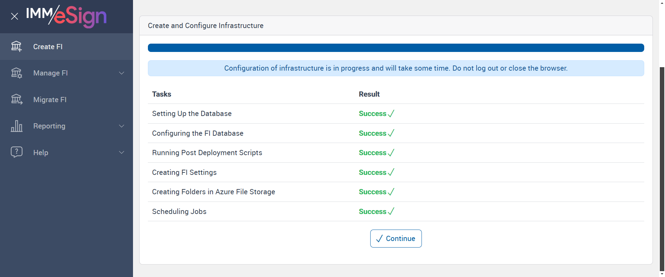
Task: Click the blue infrastructure progress bar
Action: click(x=396, y=48)
